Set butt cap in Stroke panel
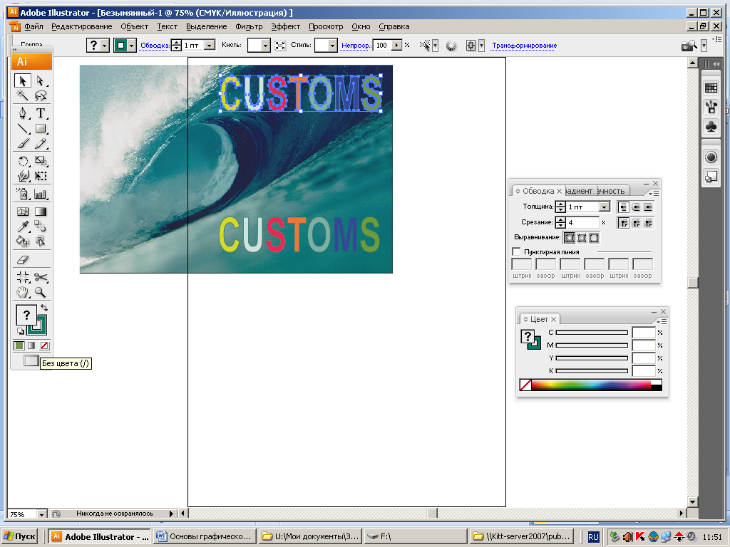This screenshot has width=730, height=547. [x=623, y=207]
